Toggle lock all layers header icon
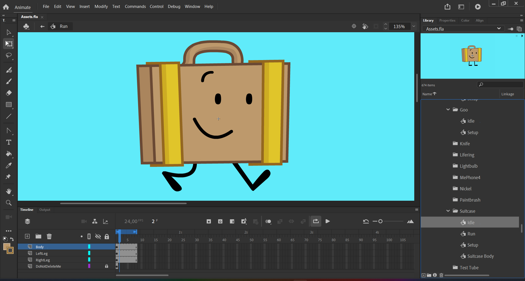 [x=107, y=236]
